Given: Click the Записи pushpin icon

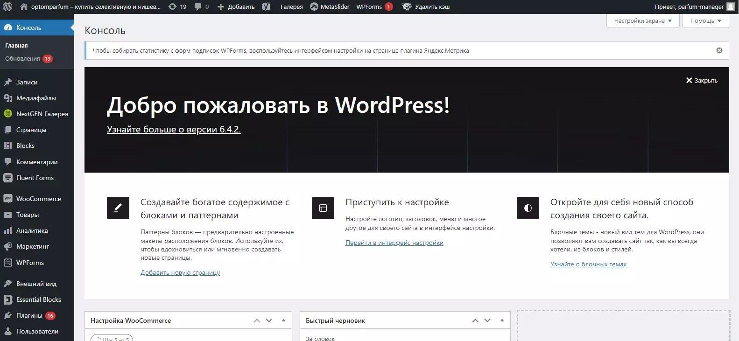Looking at the screenshot, I should point(8,82).
